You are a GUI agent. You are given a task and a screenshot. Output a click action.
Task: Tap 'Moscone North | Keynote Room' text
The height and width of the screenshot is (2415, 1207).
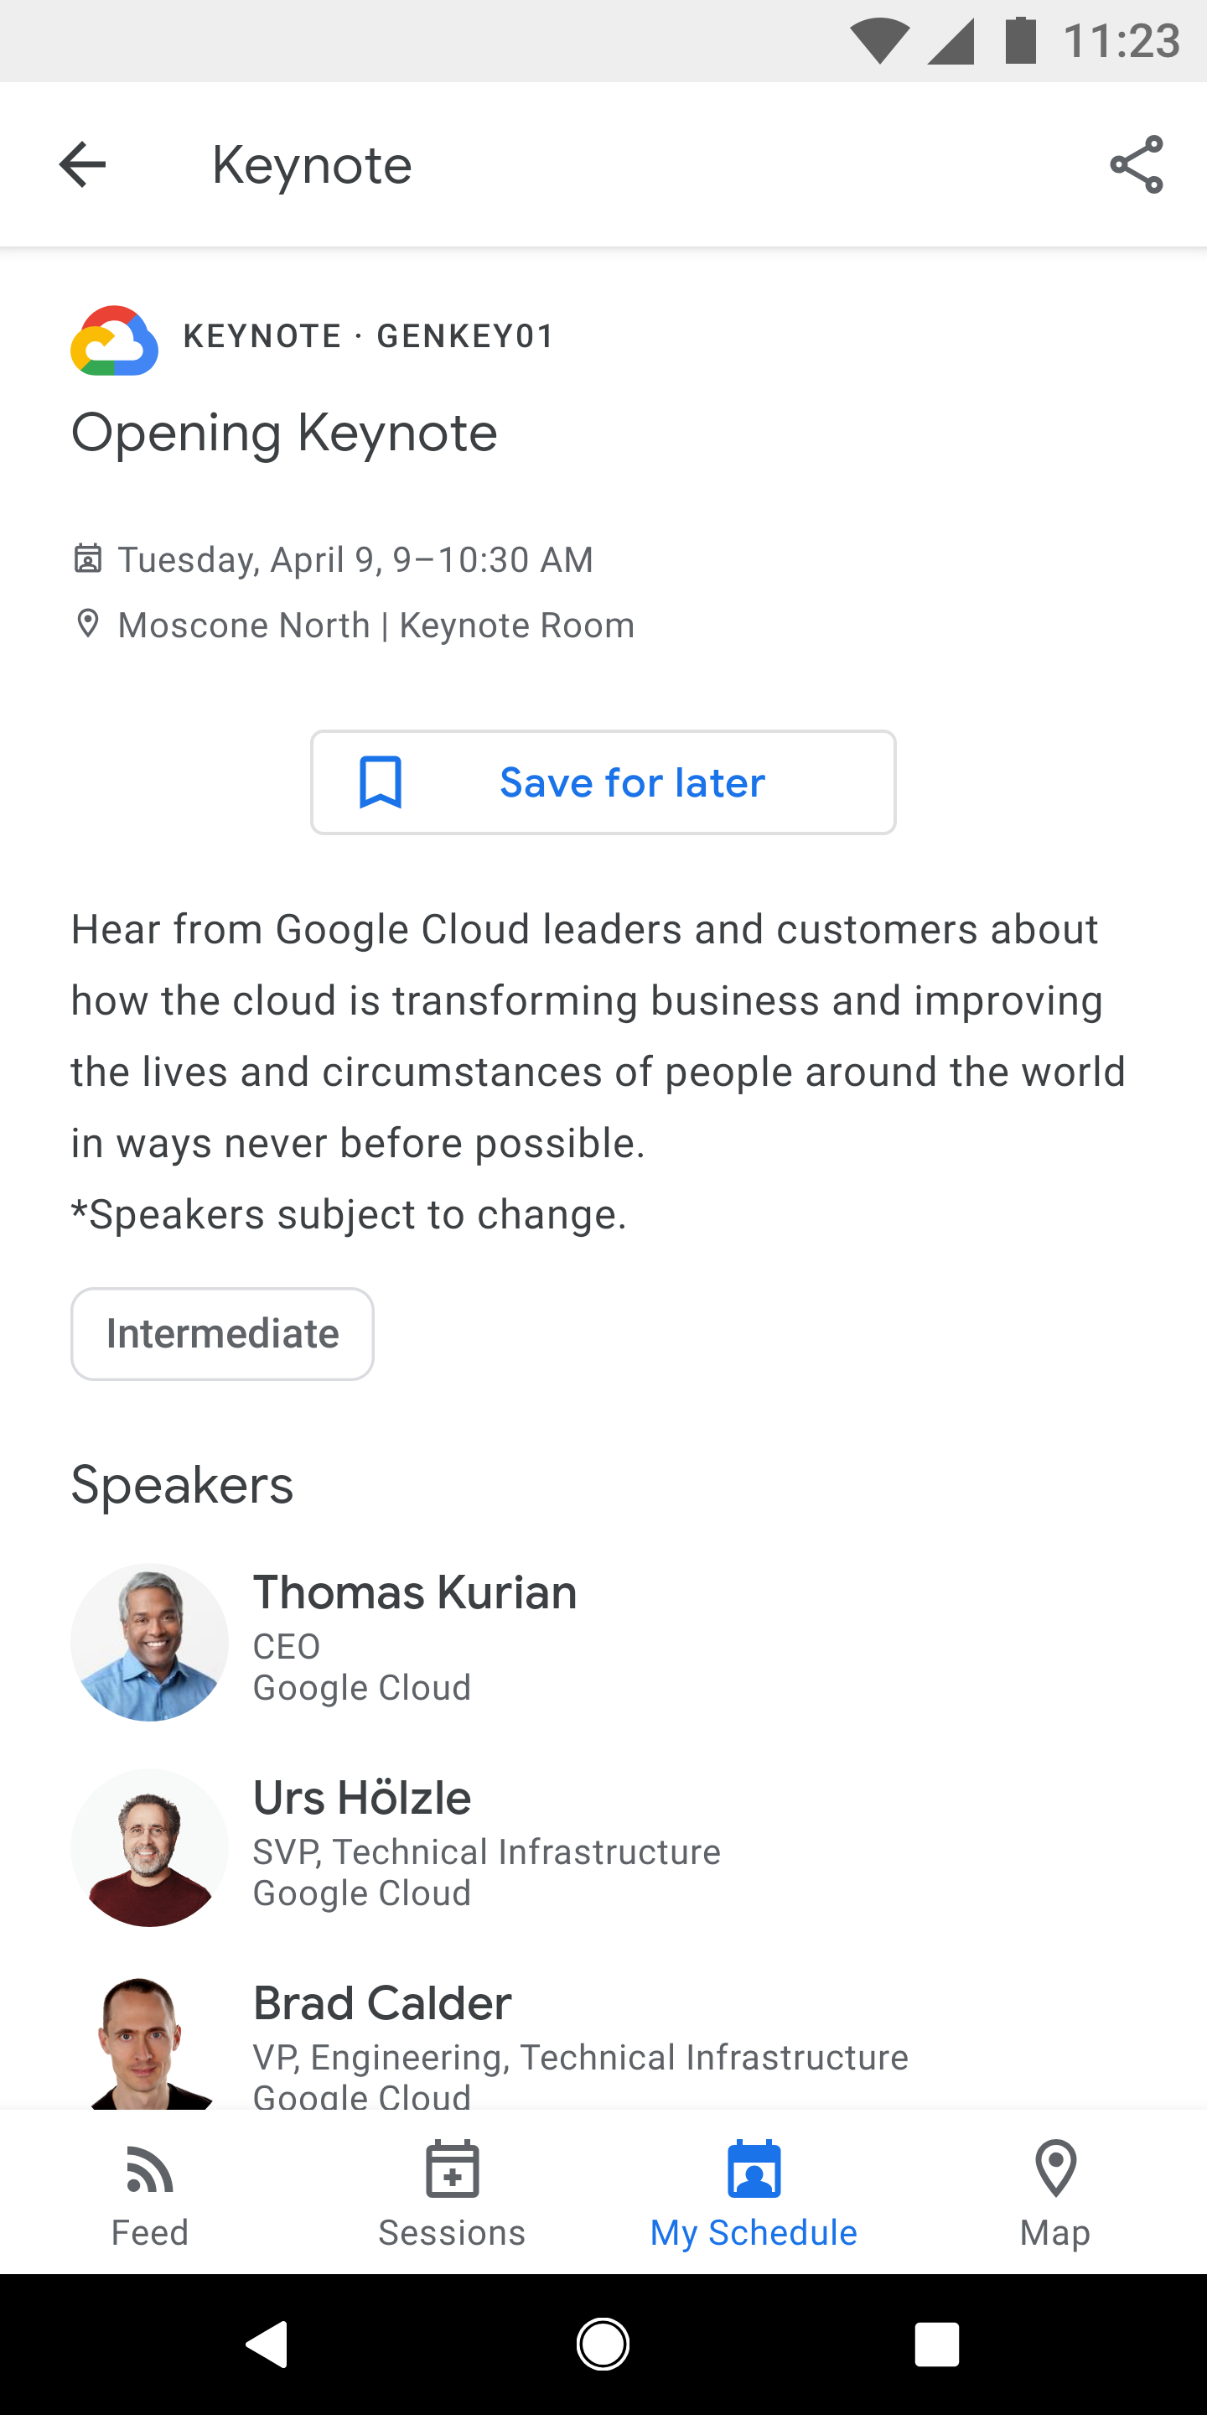(376, 626)
